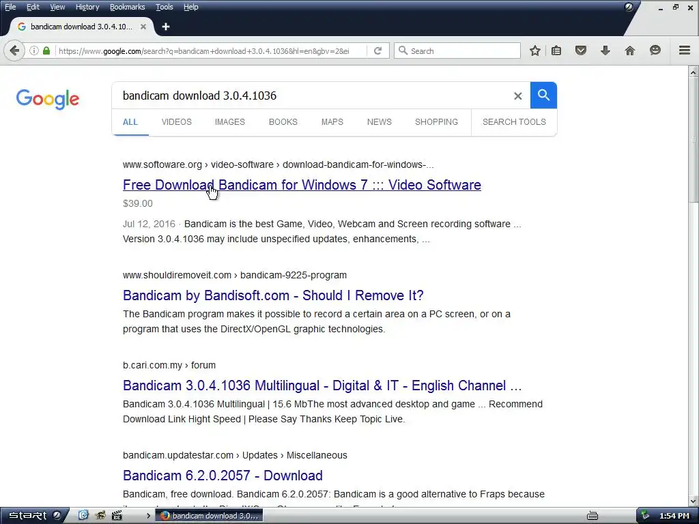Clear the Google search query with X
Image resolution: width=699 pixels, height=524 pixels.
coord(517,96)
